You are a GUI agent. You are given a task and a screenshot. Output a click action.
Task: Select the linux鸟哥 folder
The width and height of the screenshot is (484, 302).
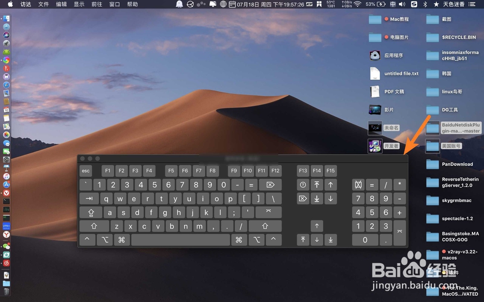click(x=444, y=92)
